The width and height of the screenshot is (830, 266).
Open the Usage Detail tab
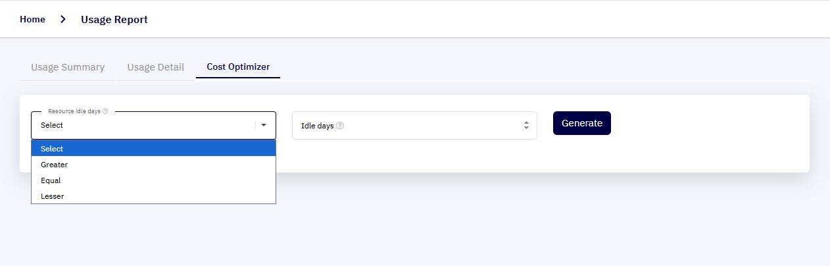coord(156,67)
